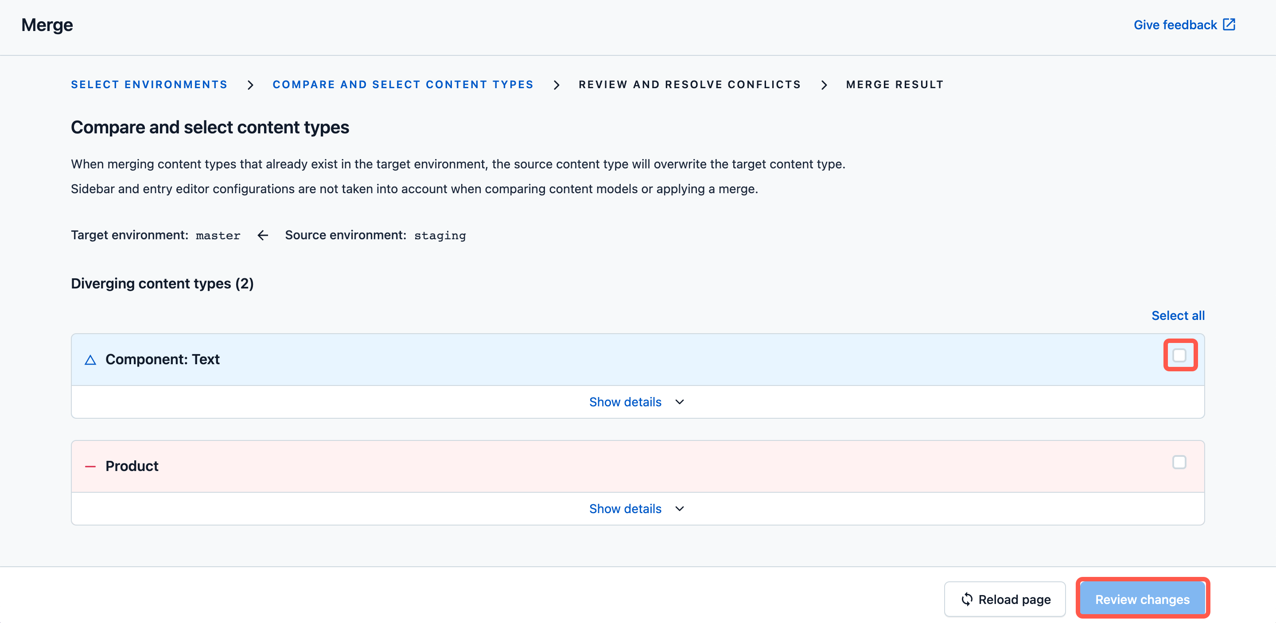Click the Reload page button

(x=1004, y=599)
